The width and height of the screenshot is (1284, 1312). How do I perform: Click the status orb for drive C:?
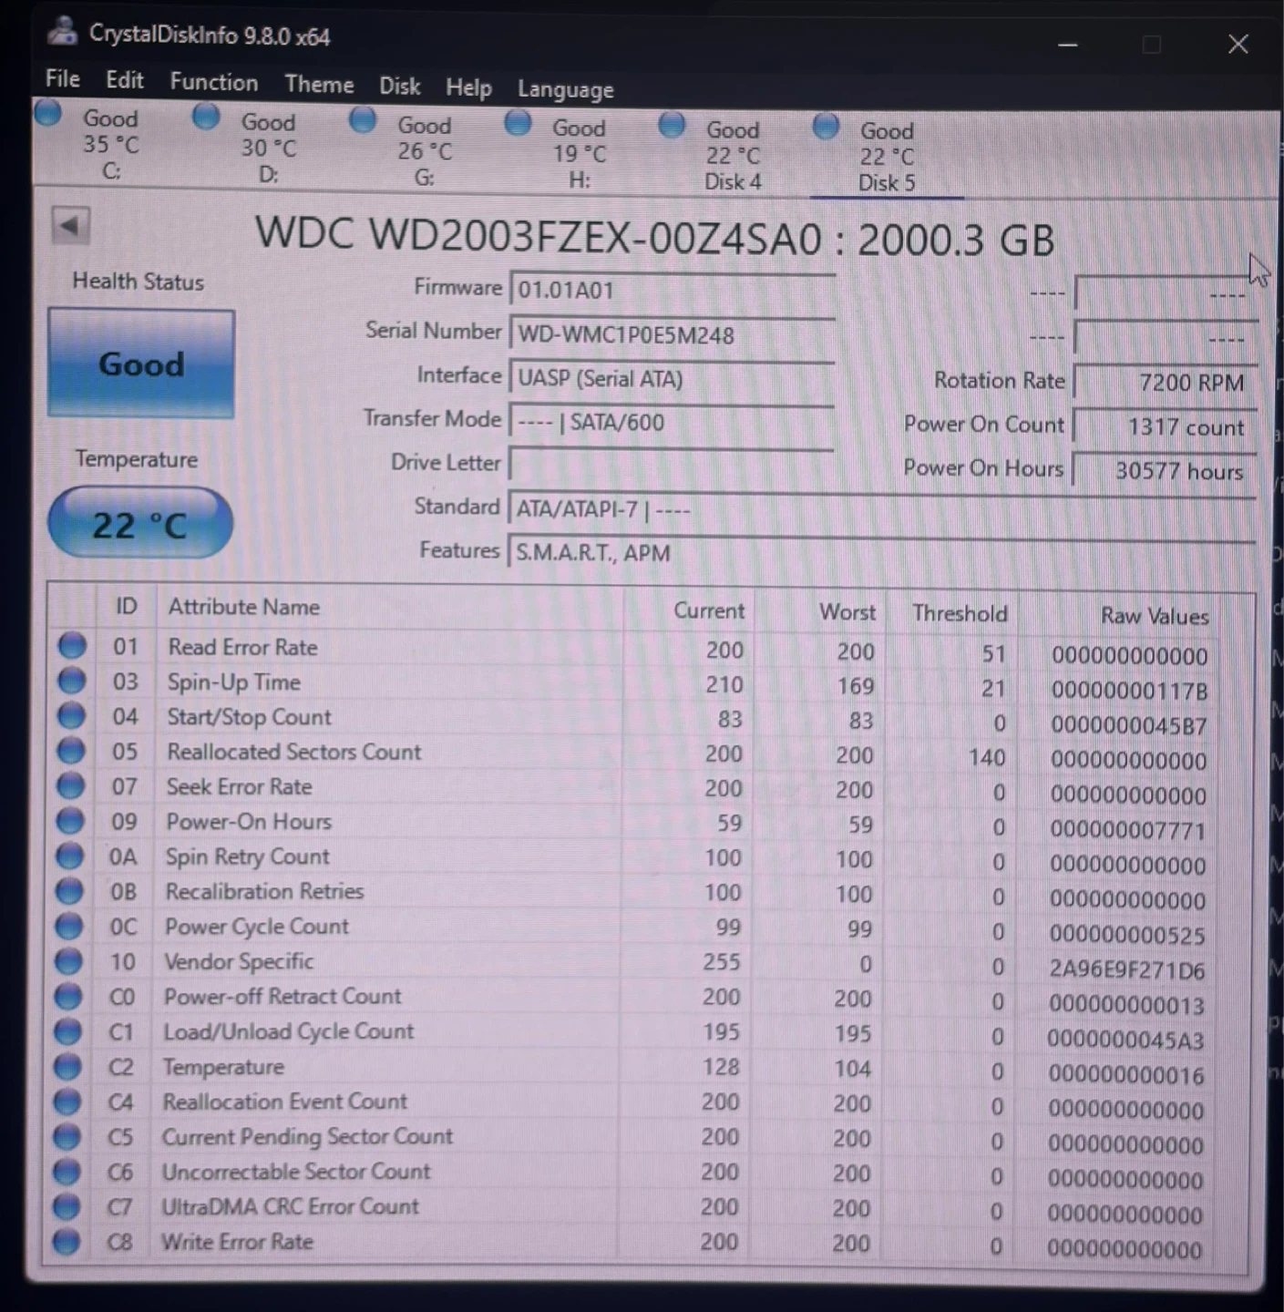pos(48,114)
